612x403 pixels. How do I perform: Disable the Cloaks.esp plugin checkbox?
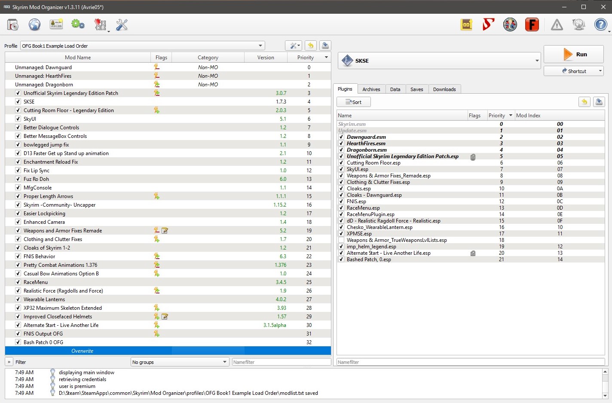(341, 189)
